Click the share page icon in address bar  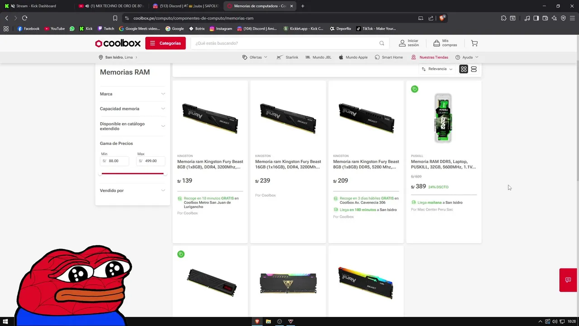pyautogui.click(x=431, y=18)
